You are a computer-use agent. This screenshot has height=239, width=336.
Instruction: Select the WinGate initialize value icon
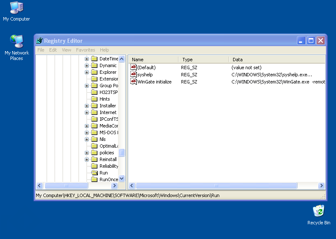click(133, 81)
